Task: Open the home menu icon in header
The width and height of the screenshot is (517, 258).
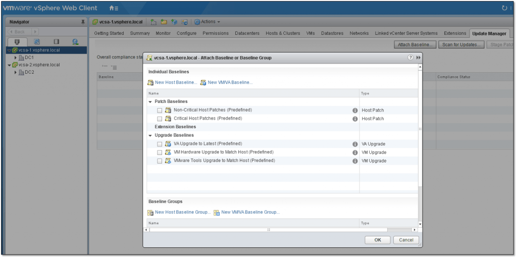Action: (114, 8)
